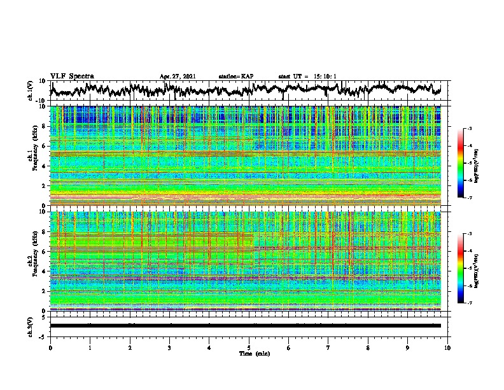Click tick label "0" on the Time axis
The width and height of the screenshot is (504, 390).
tap(50, 348)
